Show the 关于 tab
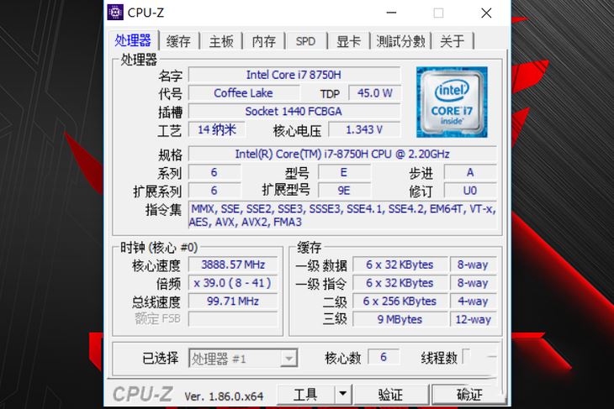This screenshot has height=409, width=614. 453,41
